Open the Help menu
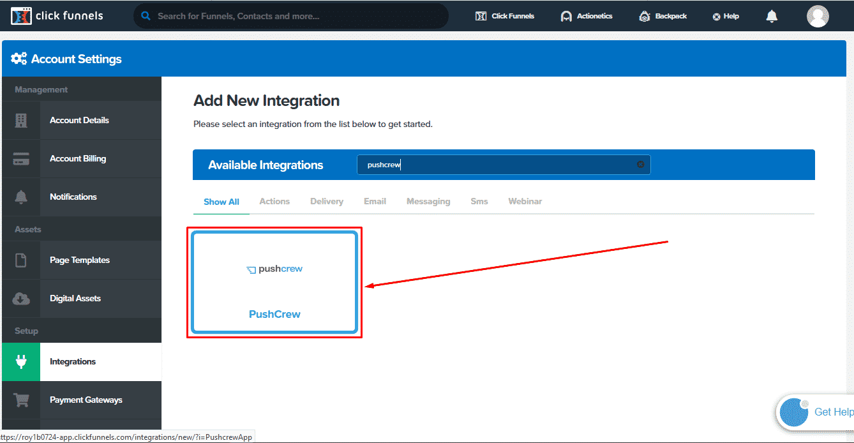 point(726,17)
